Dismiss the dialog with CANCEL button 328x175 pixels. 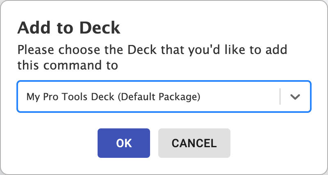click(194, 143)
